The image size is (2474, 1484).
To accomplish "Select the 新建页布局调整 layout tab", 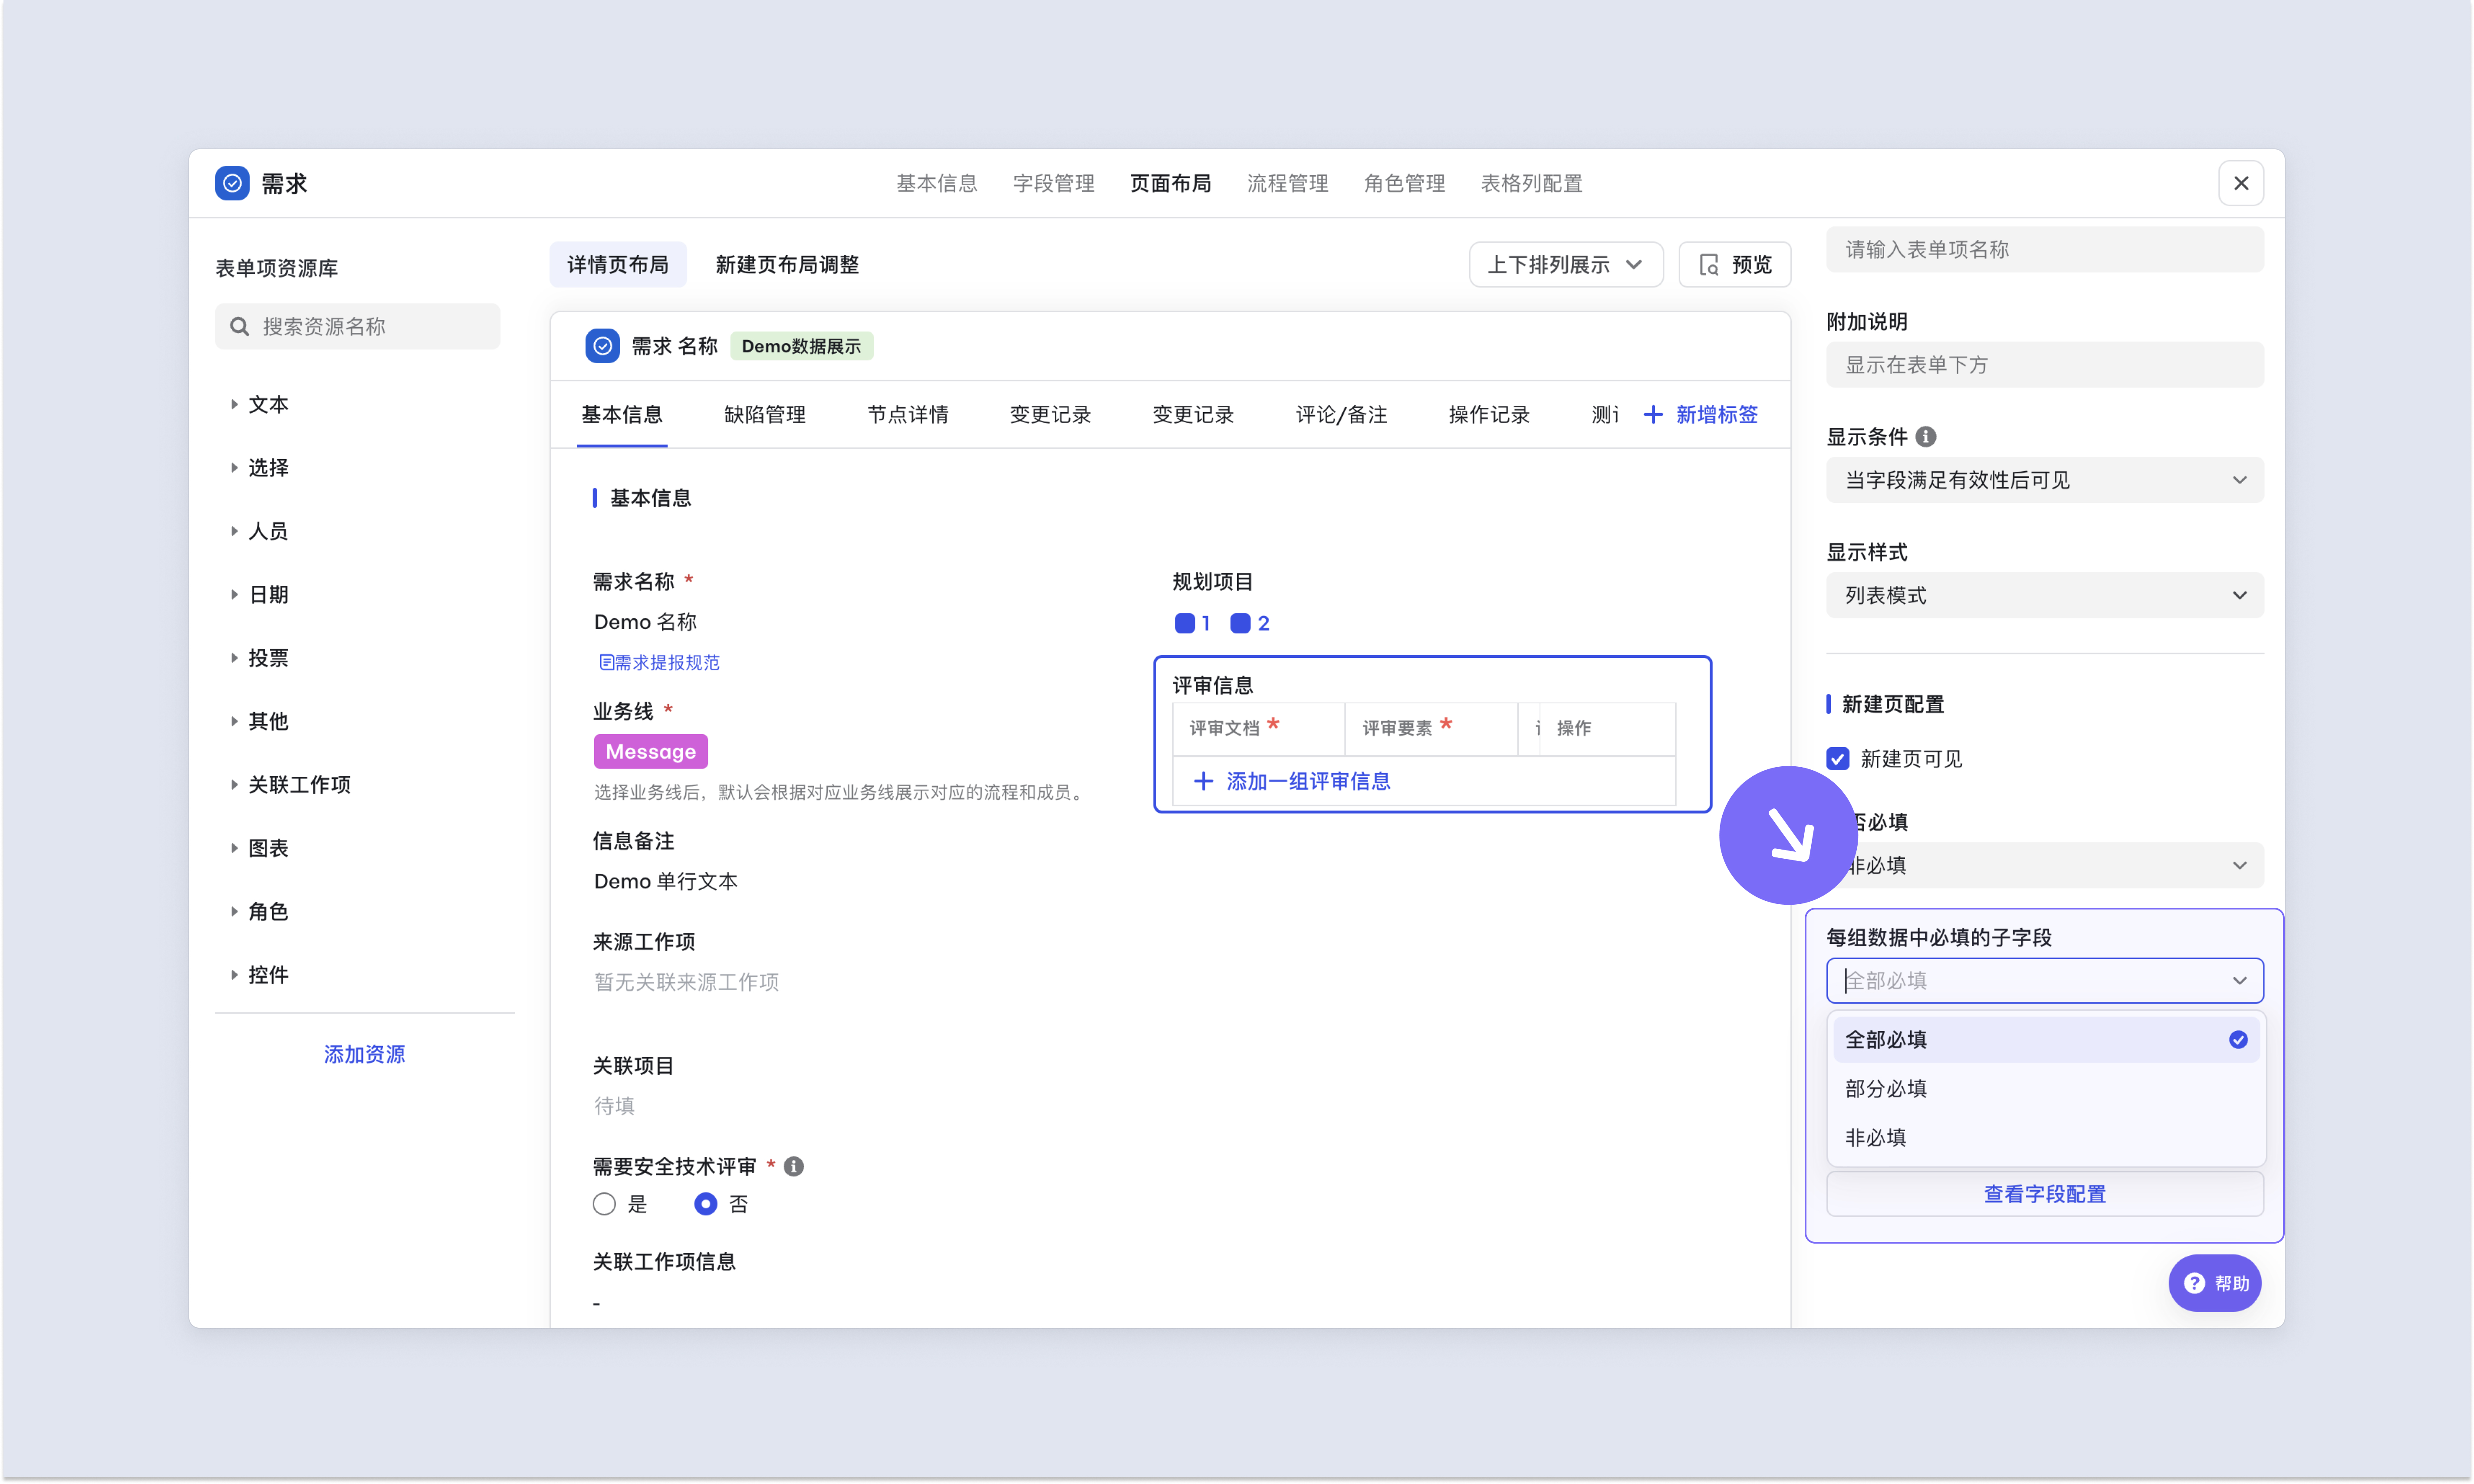I will point(787,265).
